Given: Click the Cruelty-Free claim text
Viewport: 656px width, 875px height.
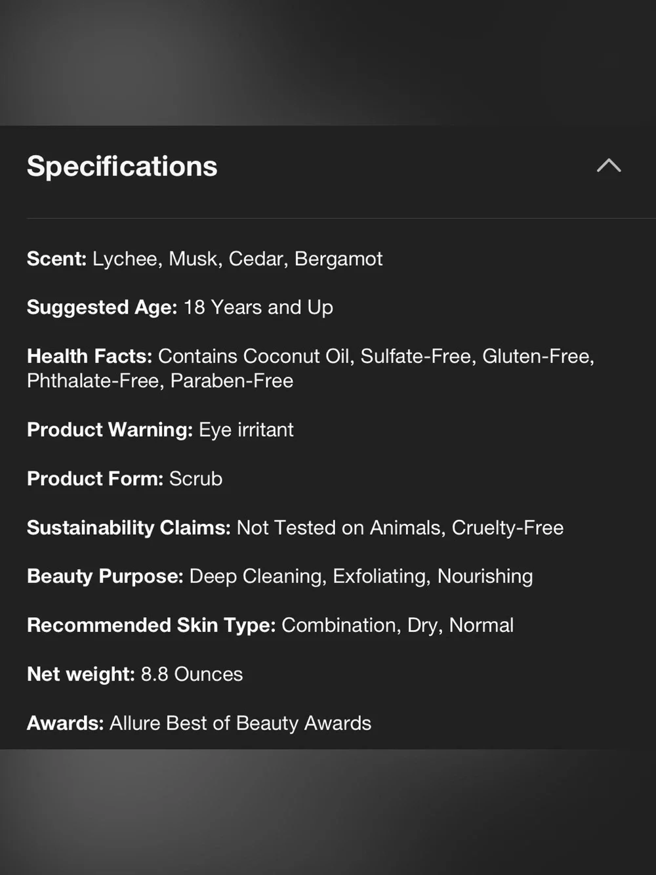Looking at the screenshot, I should [x=508, y=527].
